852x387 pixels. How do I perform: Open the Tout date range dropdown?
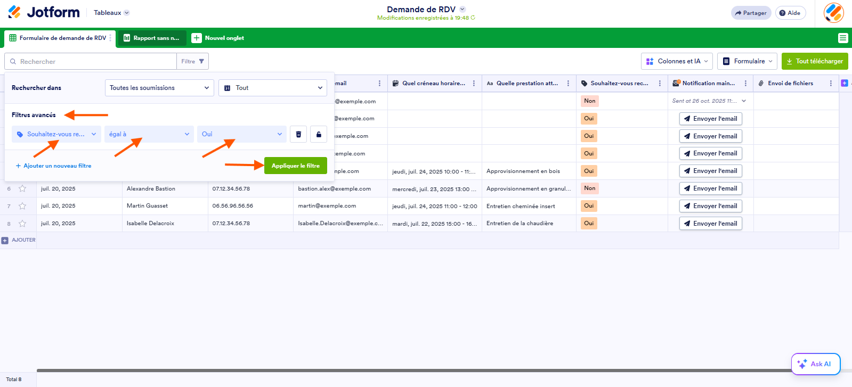pos(273,88)
